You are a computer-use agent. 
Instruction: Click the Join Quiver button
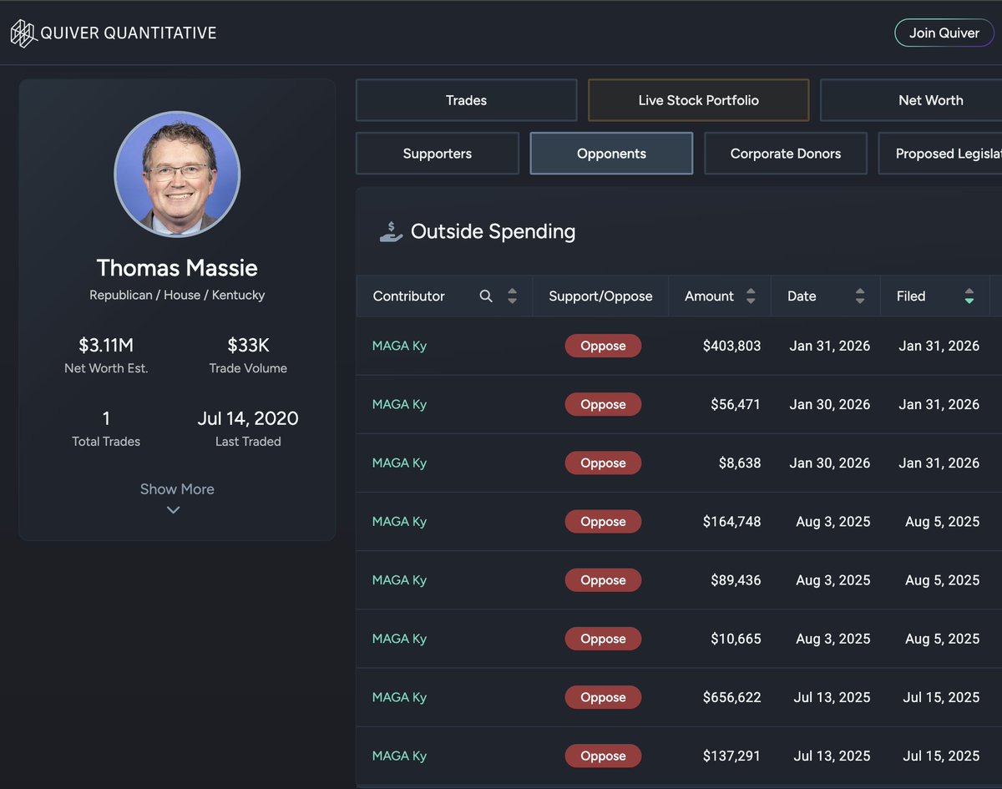944,33
